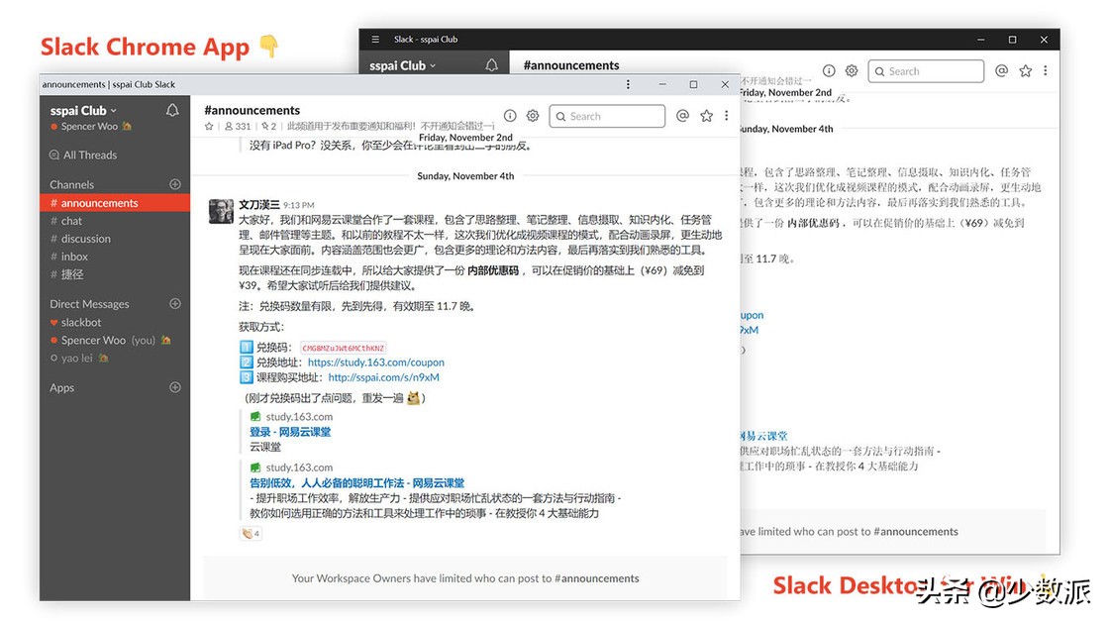Open starred items via the star icon
Viewport: 1109px width, 624px height.
pos(706,116)
